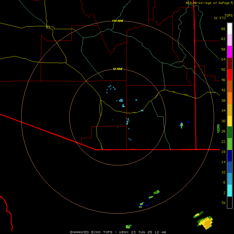This screenshot has width=234, height=234.
Task: Click the green echo near the right edge
Action: tap(218, 128)
